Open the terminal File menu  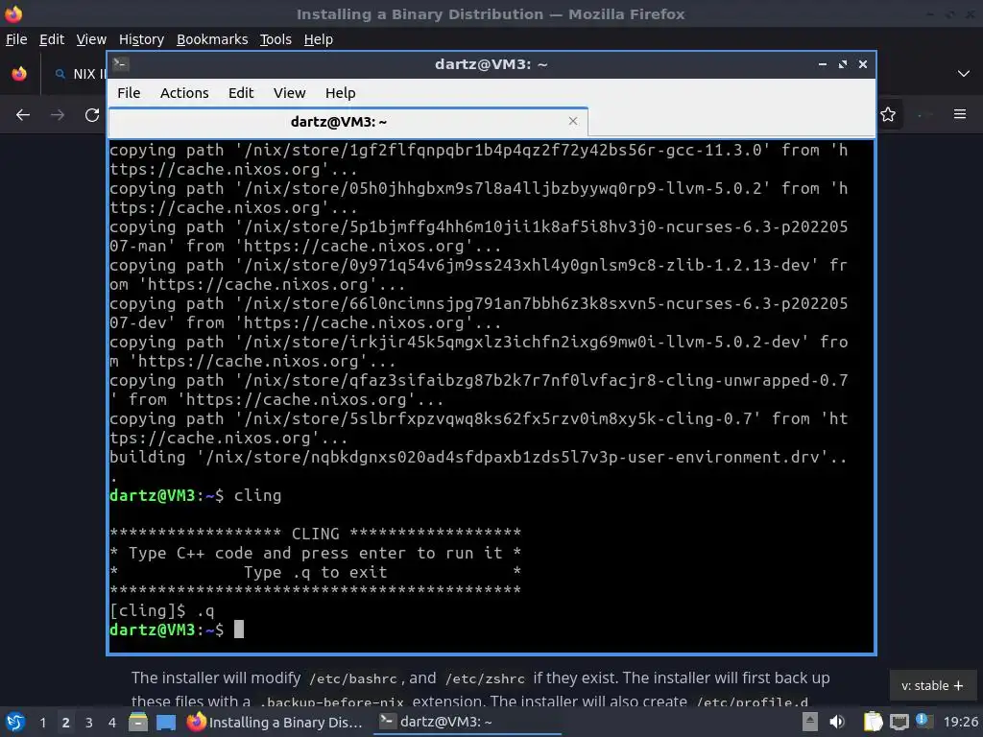(129, 93)
